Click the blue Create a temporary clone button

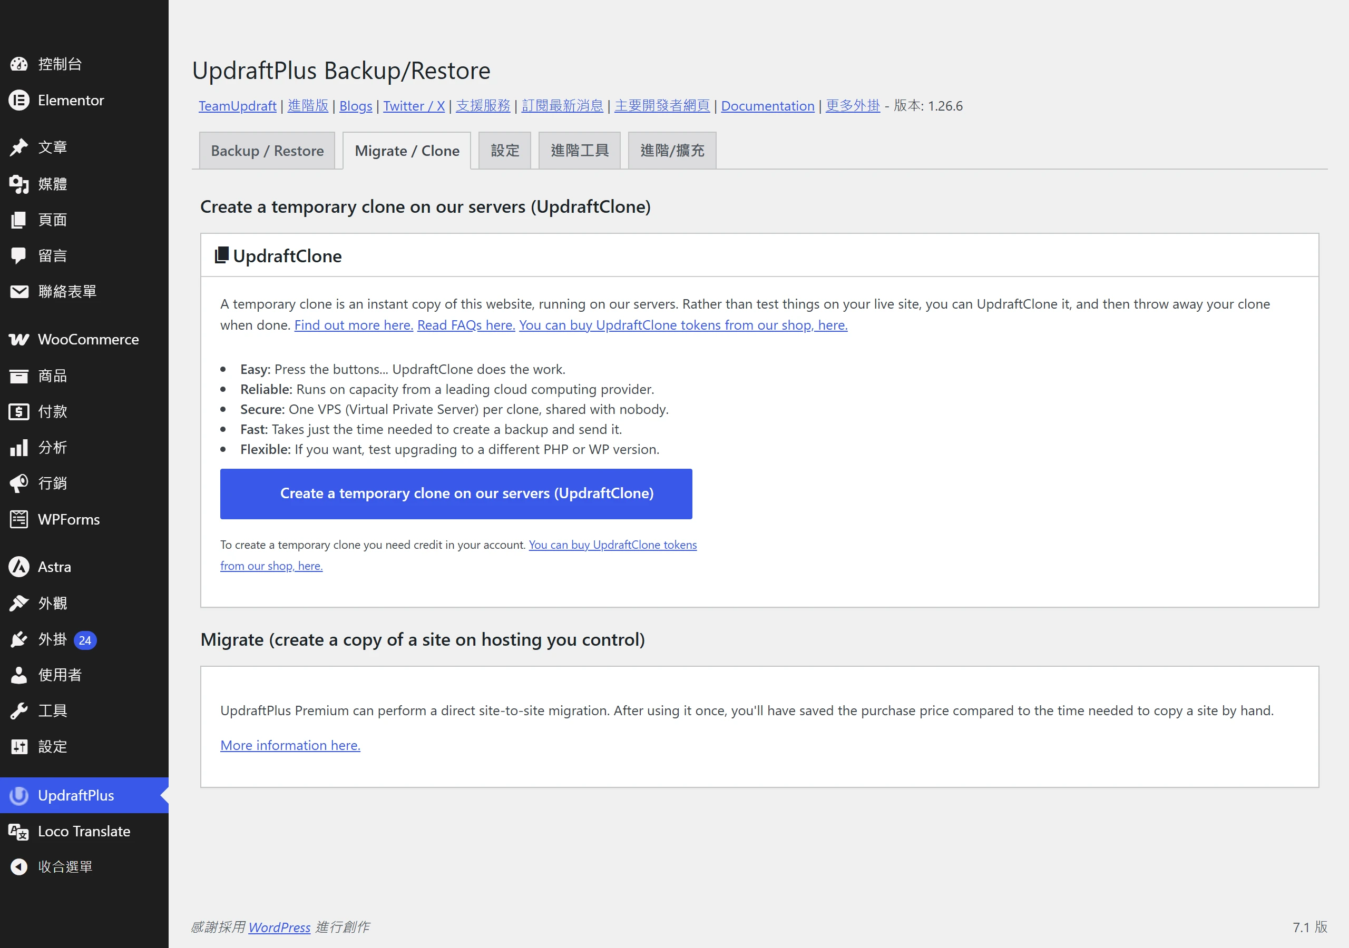coord(456,494)
